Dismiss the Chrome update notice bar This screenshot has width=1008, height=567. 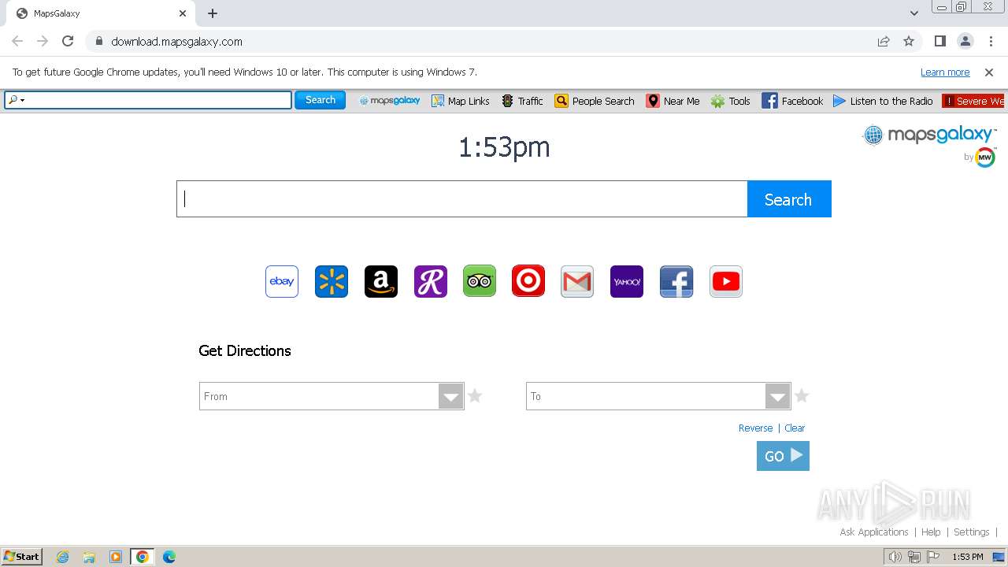point(989,72)
